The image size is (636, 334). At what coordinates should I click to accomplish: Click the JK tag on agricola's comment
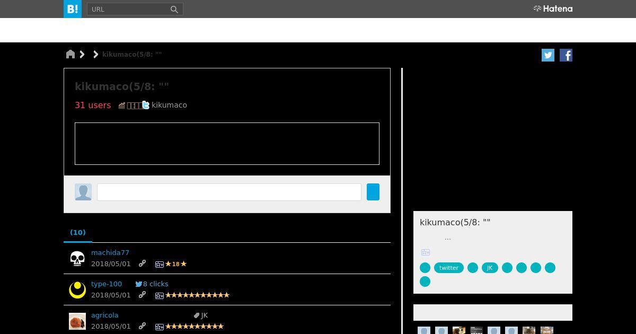pyautogui.click(x=205, y=315)
